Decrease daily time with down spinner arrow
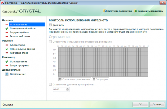The image size is (167, 109). 67,90
